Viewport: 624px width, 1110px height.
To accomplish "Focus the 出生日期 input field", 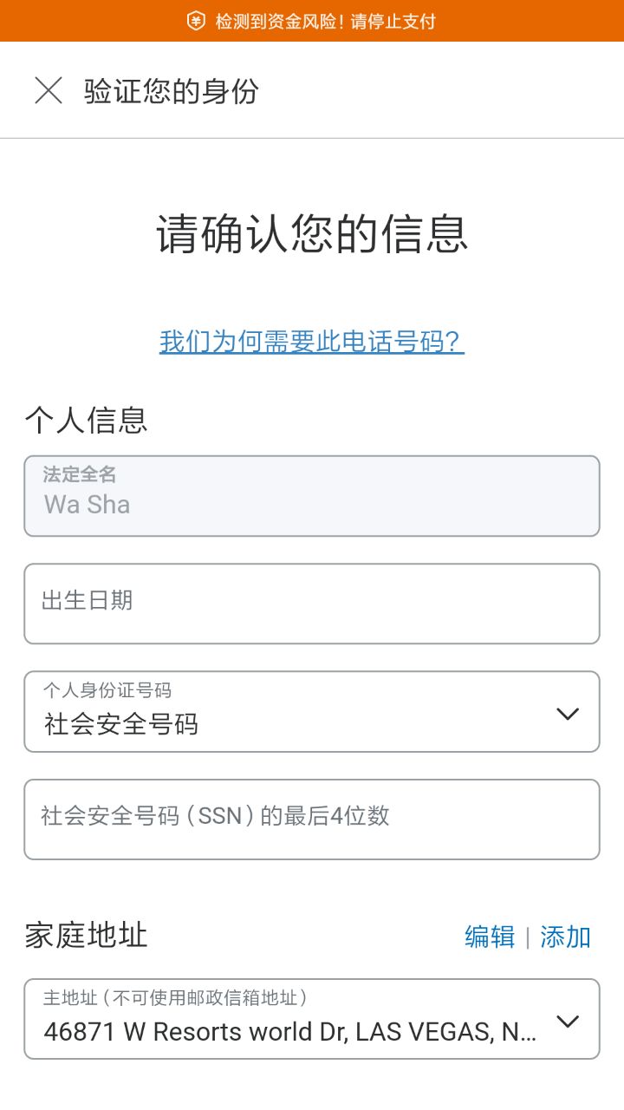I will (x=312, y=604).
